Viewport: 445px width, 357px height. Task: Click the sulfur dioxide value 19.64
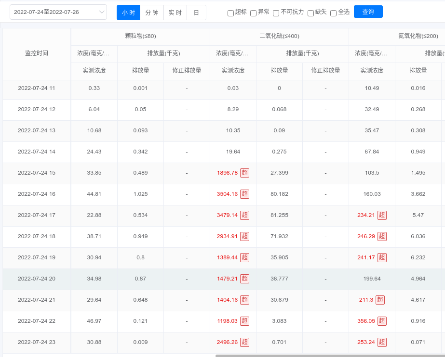[233, 152]
